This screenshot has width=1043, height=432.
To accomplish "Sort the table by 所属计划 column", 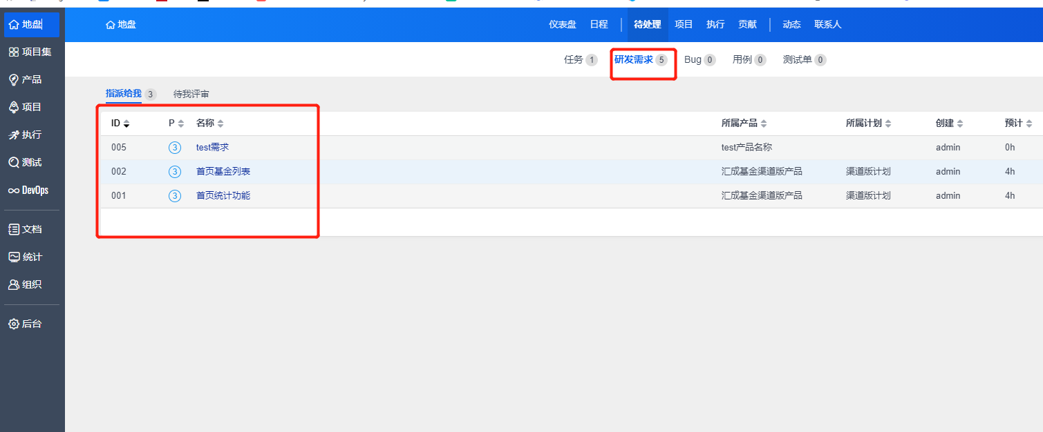I will (869, 124).
